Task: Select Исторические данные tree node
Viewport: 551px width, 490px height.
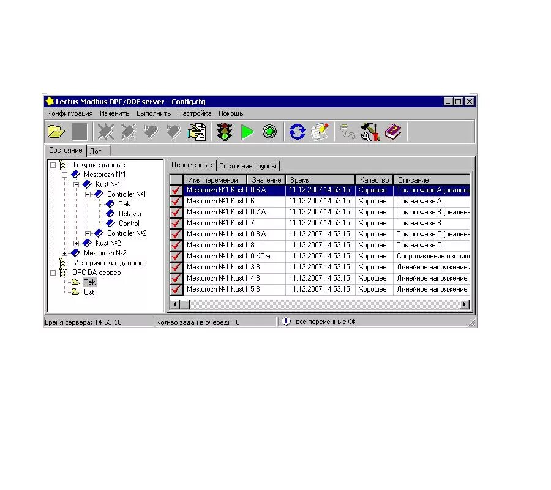Action: click(108, 263)
